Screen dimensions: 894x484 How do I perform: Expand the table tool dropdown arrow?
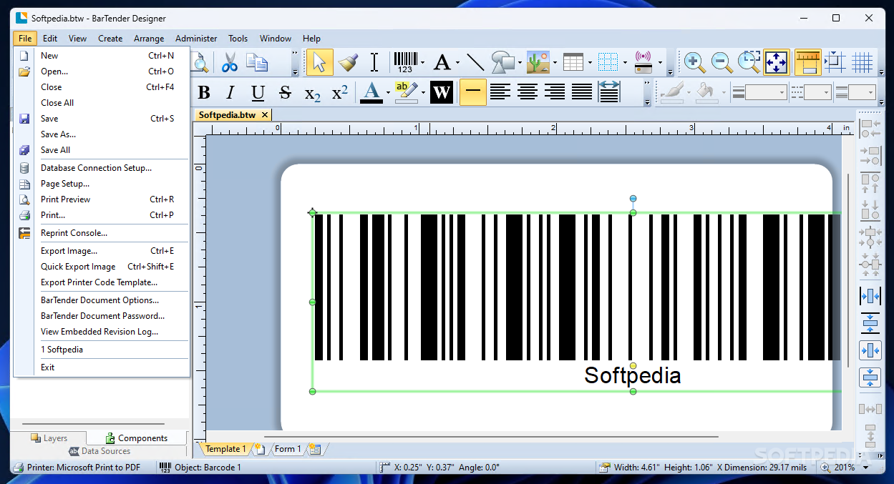[590, 63]
